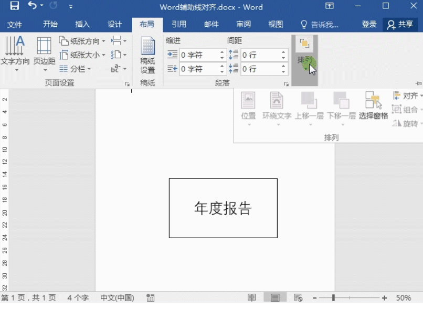Open the line numbers dropdown
423x309 pixels.
119,55
